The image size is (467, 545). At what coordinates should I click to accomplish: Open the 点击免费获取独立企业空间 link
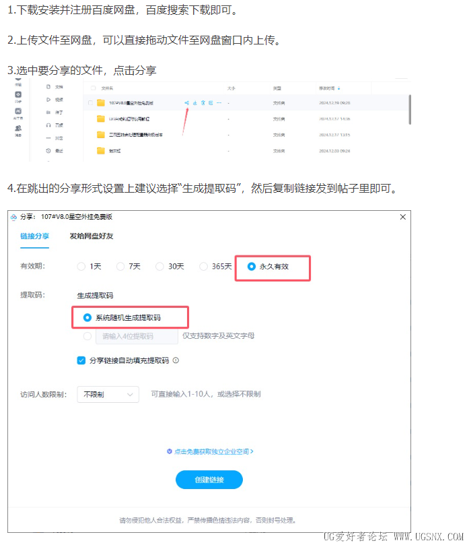point(211,451)
